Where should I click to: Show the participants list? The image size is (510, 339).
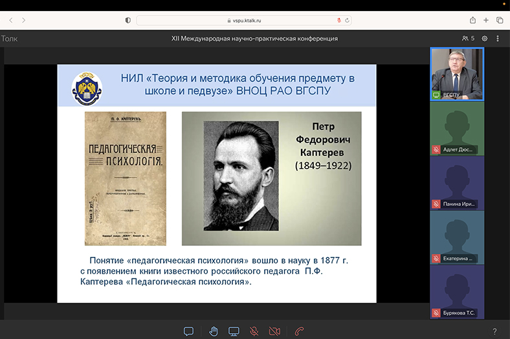(468, 39)
